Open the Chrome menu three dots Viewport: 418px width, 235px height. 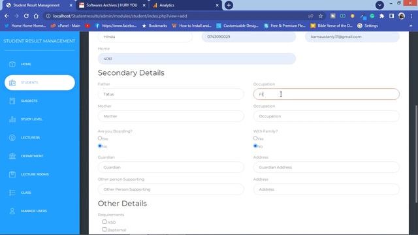click(411, 16)
